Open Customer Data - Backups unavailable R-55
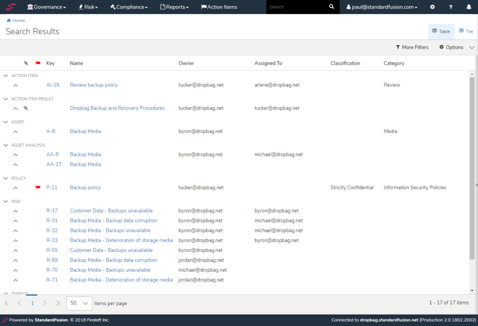478x326 pixels. [x=111, y=250]
